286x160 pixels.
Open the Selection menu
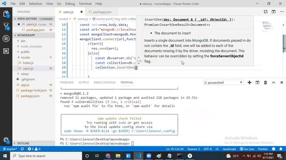coord(35,4)
